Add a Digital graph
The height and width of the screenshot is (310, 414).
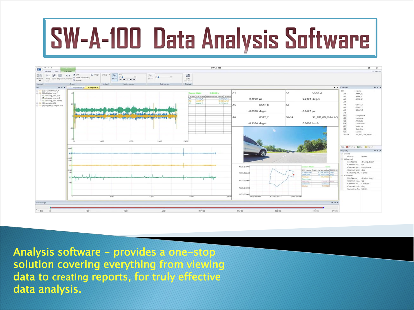[x=60, y=77]
